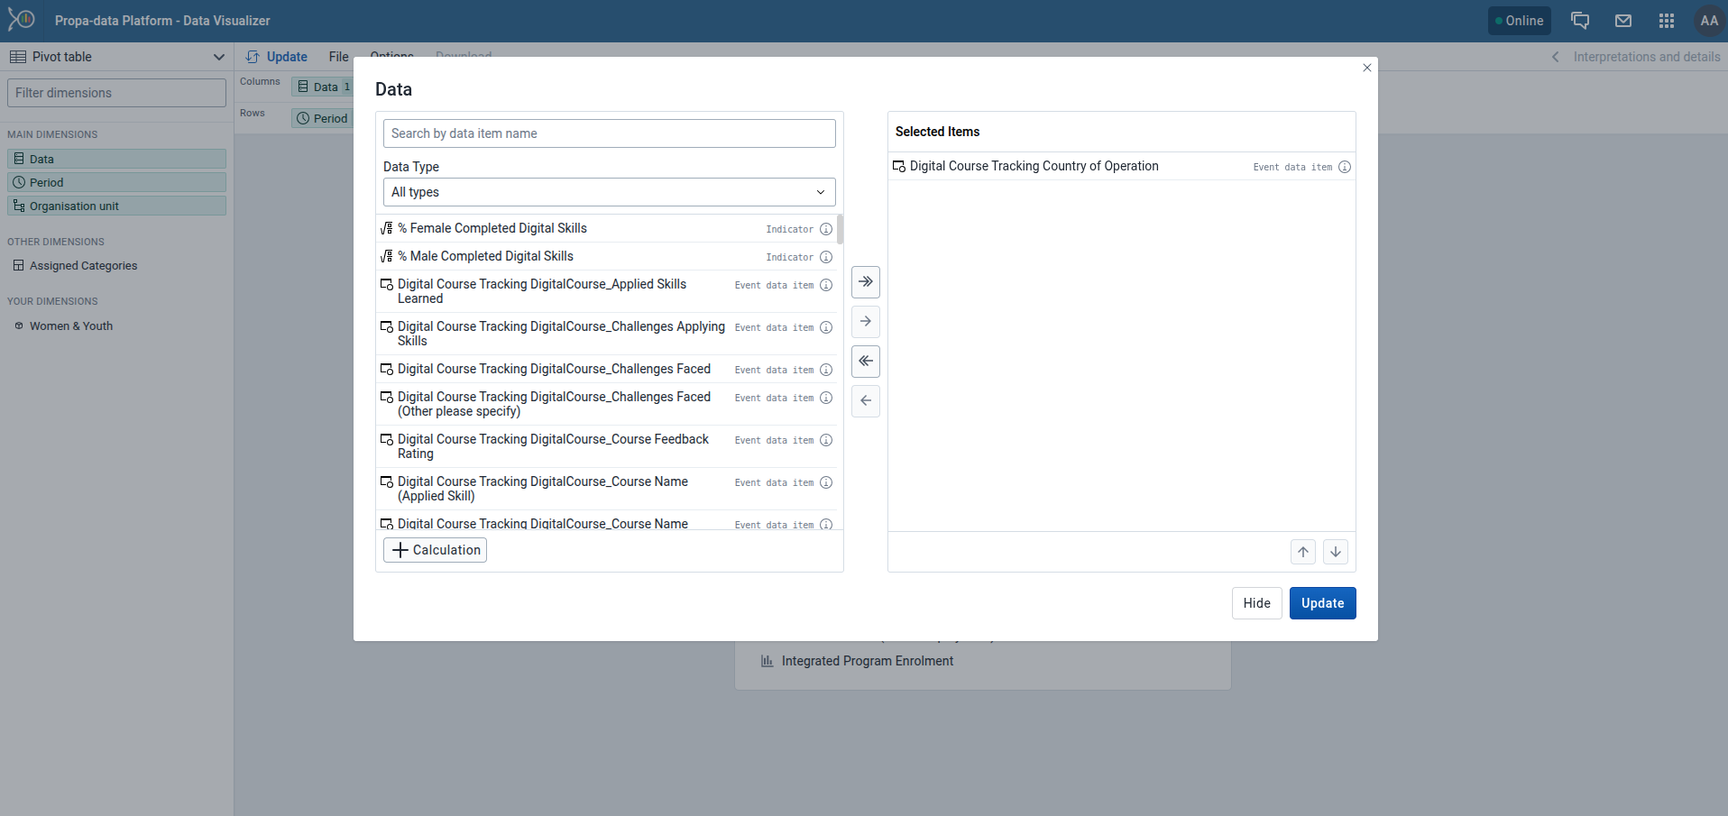This screenshot has height=816, width=1728.
Task: Click the interpretations chat icon in the header
Action: (1579, 20)
